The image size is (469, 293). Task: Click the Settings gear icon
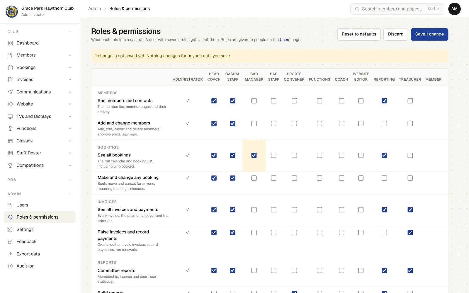pos(10,229)
